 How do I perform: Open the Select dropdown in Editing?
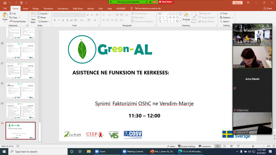(225, 22)
